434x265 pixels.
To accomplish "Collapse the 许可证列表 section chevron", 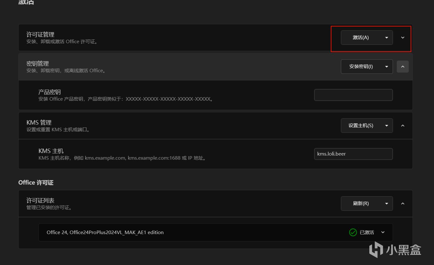I will pyautogui.click(x=403, y=203).
